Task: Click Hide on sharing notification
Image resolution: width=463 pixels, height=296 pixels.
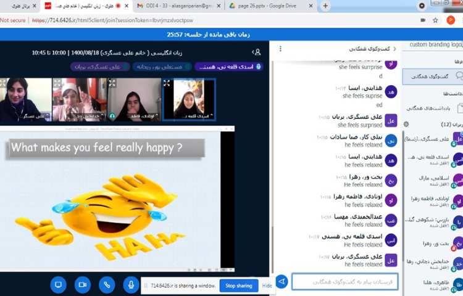Action: pos(267,286)
